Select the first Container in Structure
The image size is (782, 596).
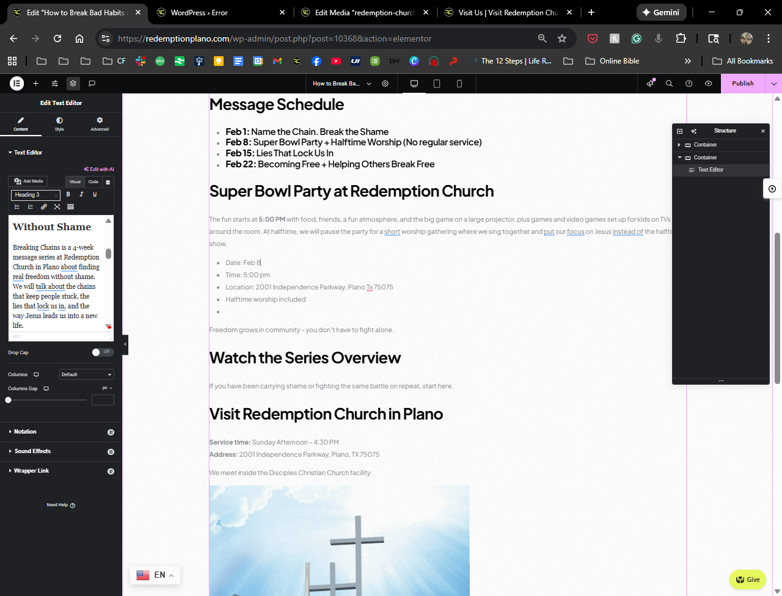[705, 145]
